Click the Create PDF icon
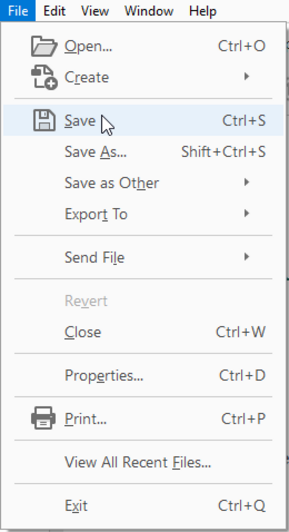The width and height of the screenshot is (289, 532). [x=44, y=77]
